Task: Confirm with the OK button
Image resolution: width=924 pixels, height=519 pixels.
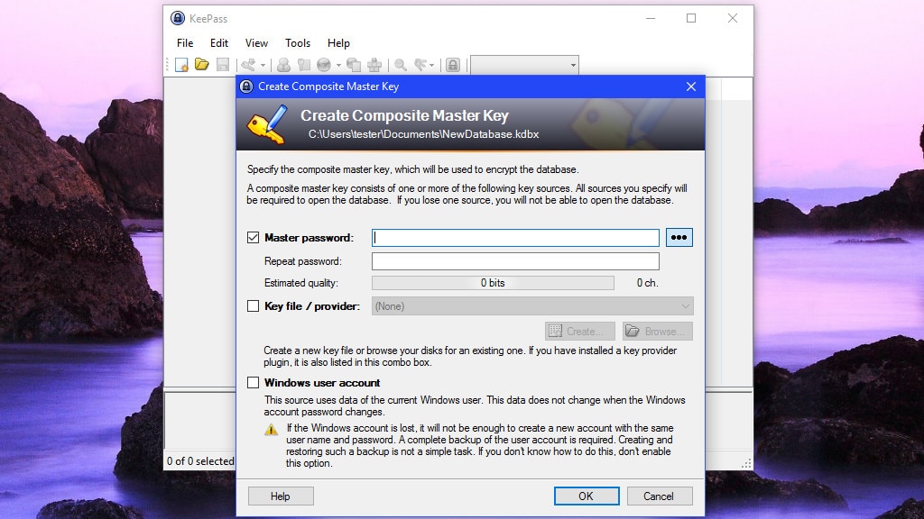Action: pos(587,496)
